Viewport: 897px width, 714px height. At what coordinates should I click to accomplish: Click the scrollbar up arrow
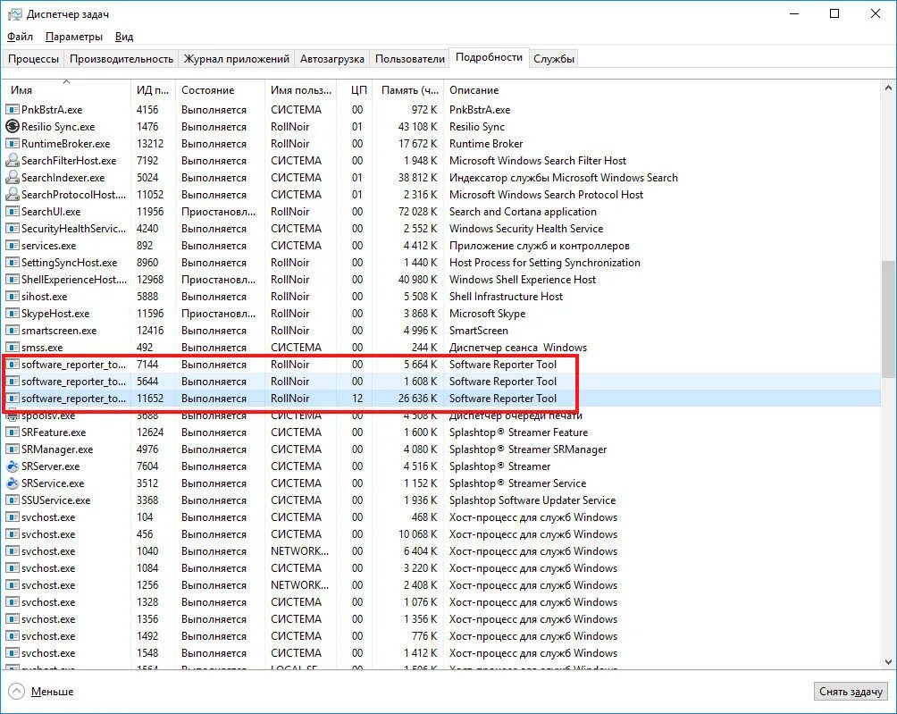888,88
